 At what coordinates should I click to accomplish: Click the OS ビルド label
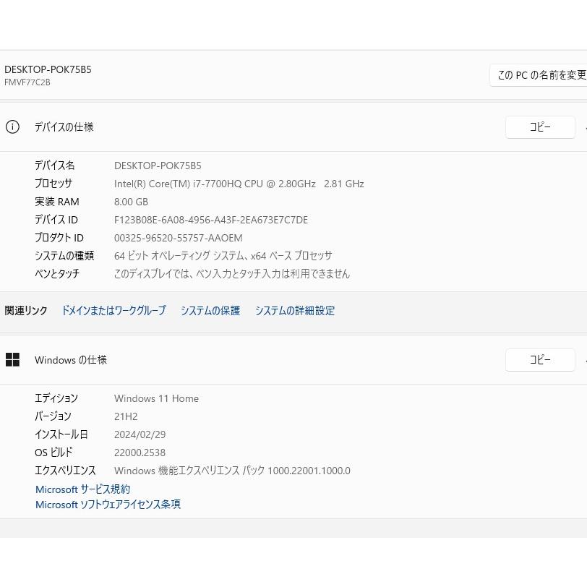pos(53,453)
